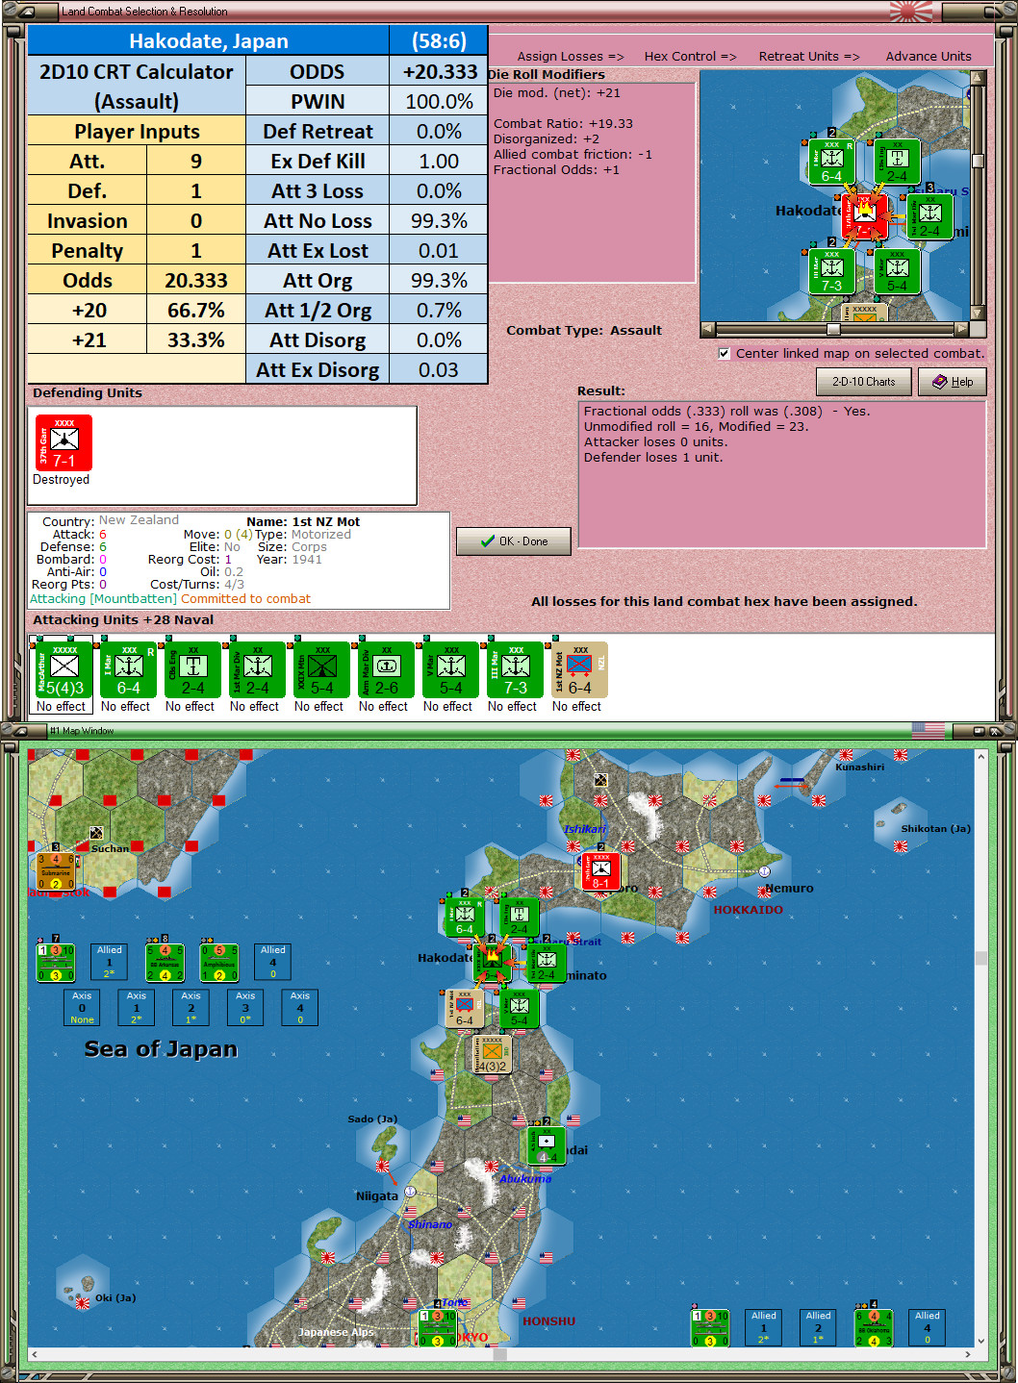Click the destroyed 37th Garr 7-1 defending unit

(64, 442)
